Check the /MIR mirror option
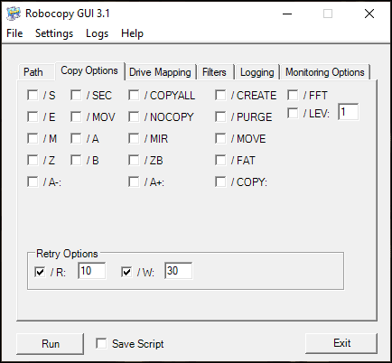The width and height of the screenshot is (392, 363). click(134, 139)
